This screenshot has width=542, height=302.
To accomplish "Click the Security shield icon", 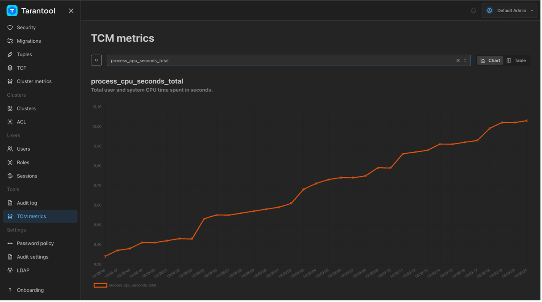I will pyautogui.click(x=10, y=28).
